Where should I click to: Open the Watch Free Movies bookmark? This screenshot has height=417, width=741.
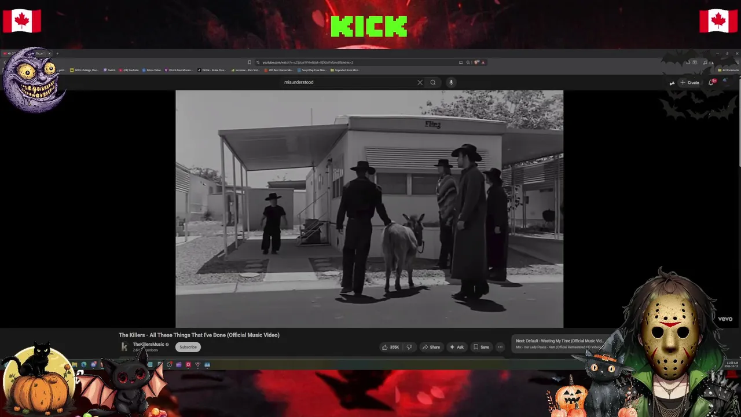point(179,70)
